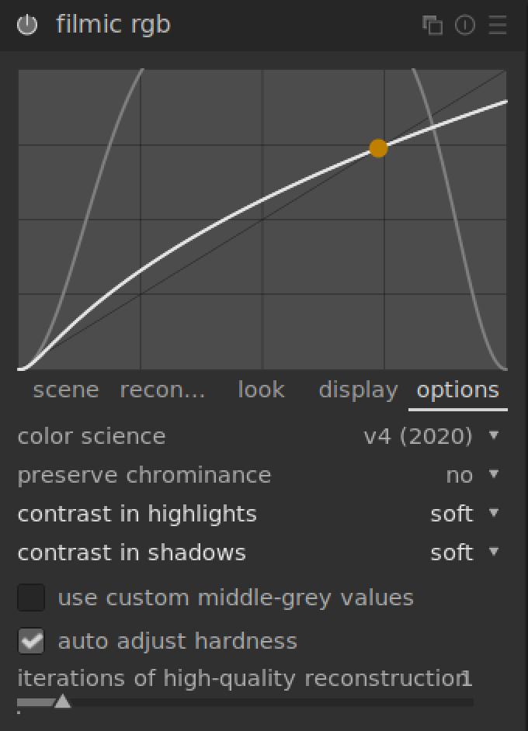This screenshot has height=731, width=528.
Task: Click the reset parameters icon
Action: (465, 25)
